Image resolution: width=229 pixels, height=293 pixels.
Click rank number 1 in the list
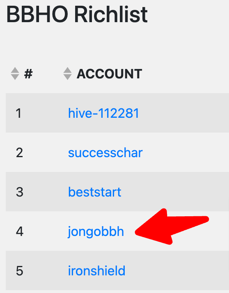coord(18,113)
